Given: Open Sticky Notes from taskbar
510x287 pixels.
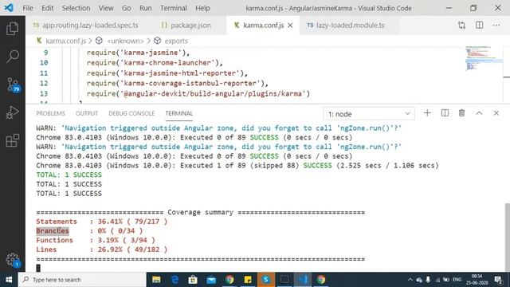Looking at the screenshot, I should coord(248,280).
